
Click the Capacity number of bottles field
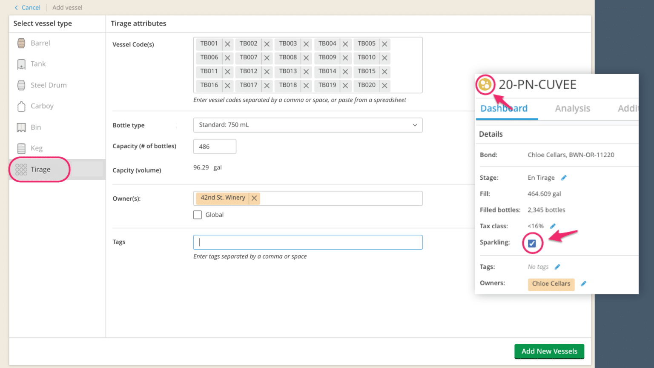point(215,147)
